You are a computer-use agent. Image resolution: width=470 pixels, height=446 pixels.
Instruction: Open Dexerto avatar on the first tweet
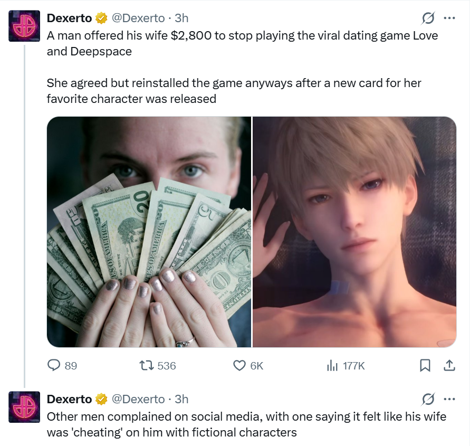click(x=24, y=26)
